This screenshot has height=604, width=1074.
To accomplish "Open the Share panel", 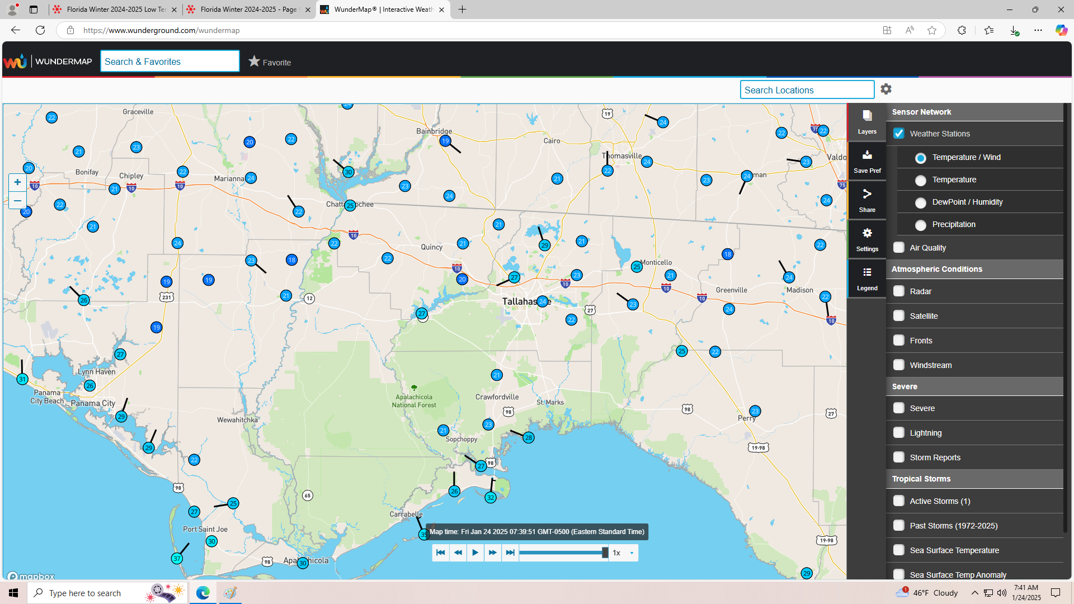I will coord(867,200).
